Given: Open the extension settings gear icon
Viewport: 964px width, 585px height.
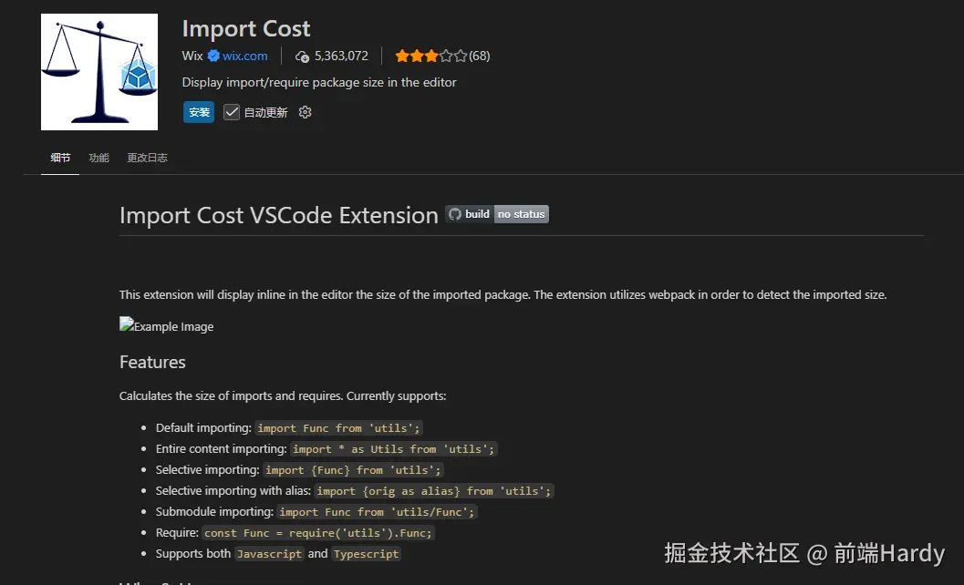Looking at the screenshot, I should pos(305,112).
